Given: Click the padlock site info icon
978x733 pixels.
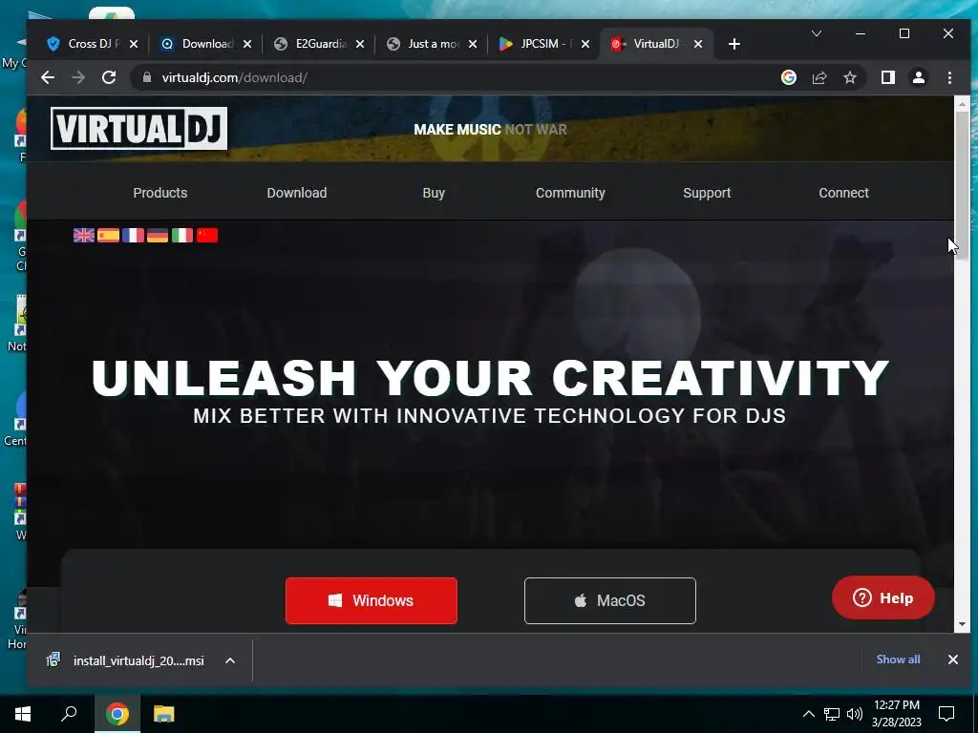Looking at the screenshot, I should 147,77.
